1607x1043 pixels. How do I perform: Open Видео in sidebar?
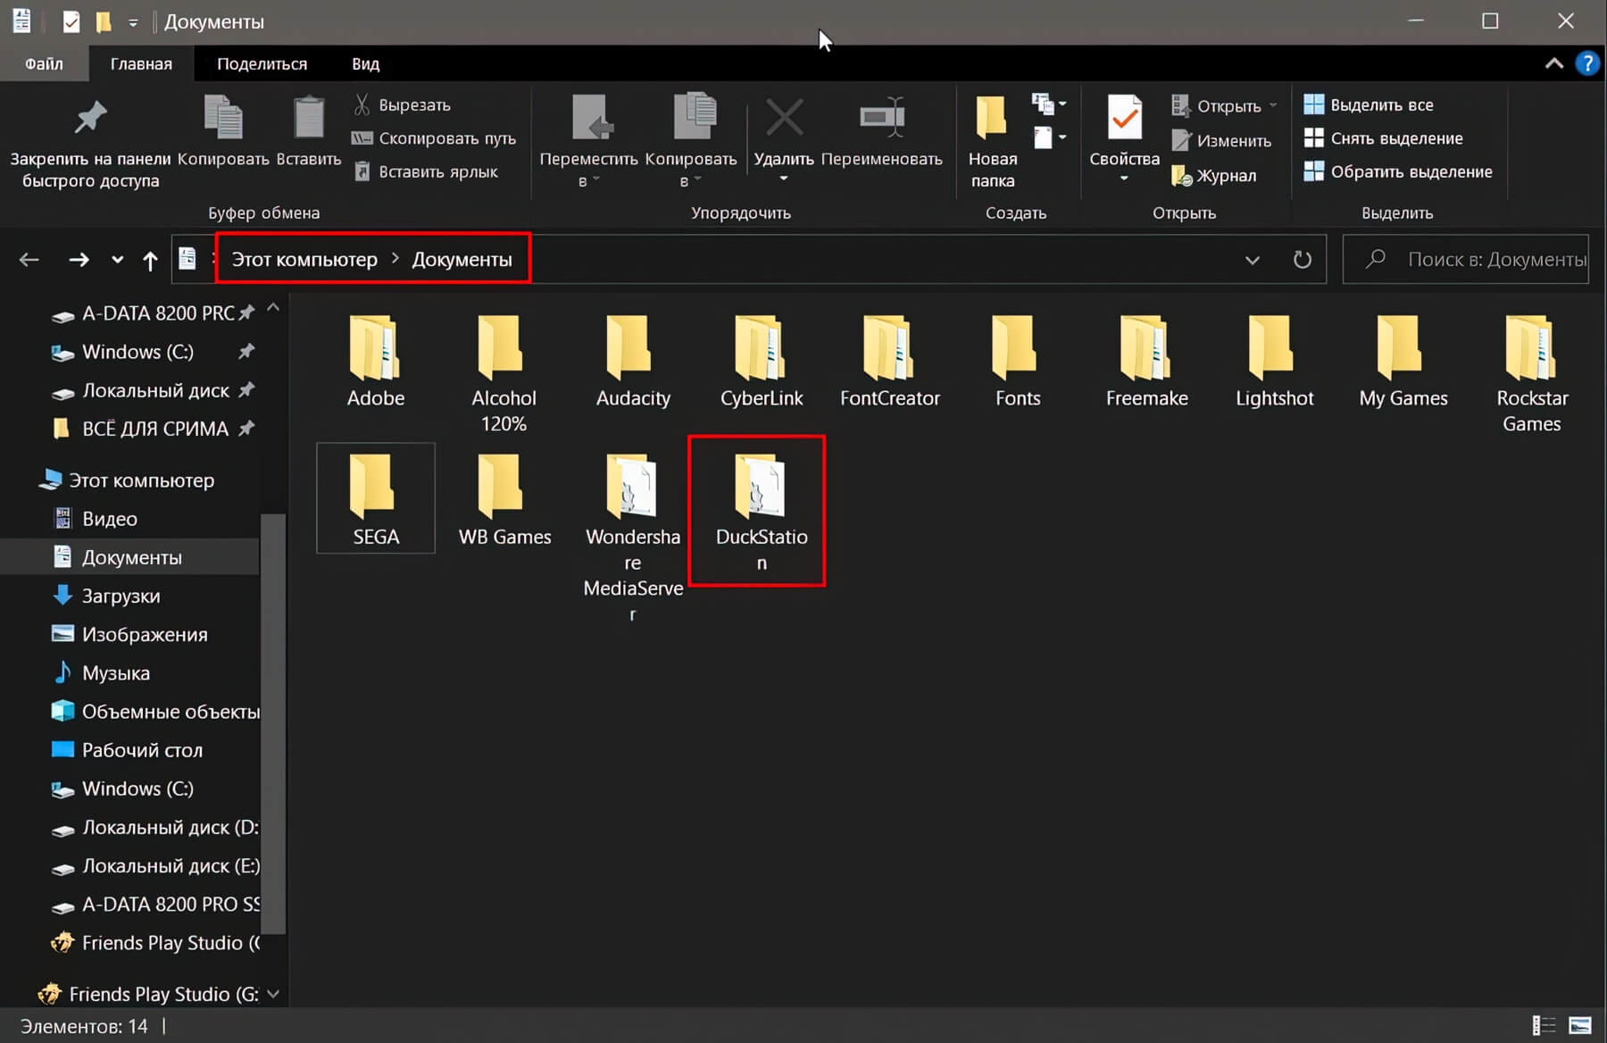[x=109, y=519]
